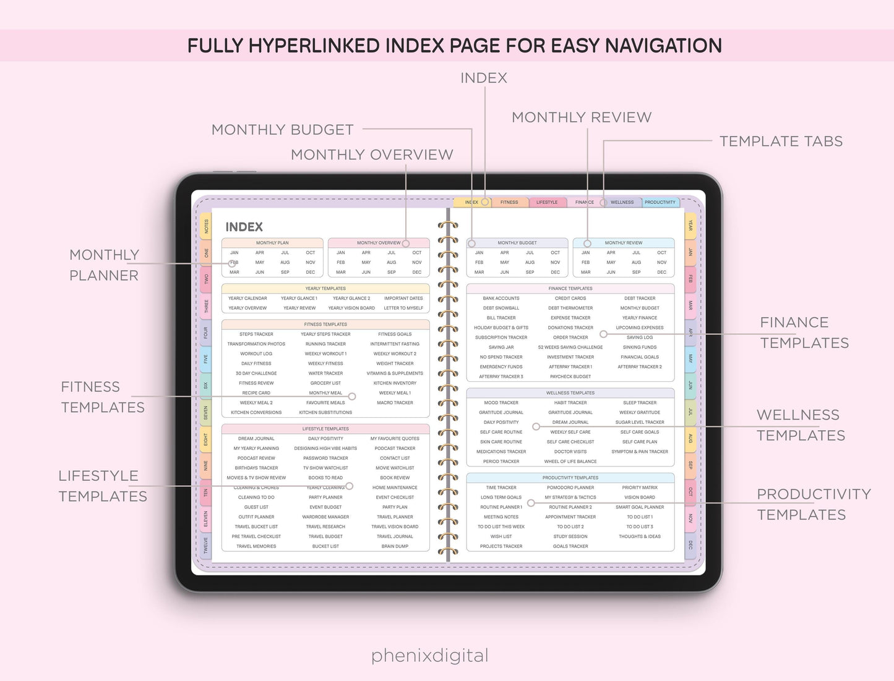
Task: Click AUG under Monthly Overview
Action: pos(392,263)
